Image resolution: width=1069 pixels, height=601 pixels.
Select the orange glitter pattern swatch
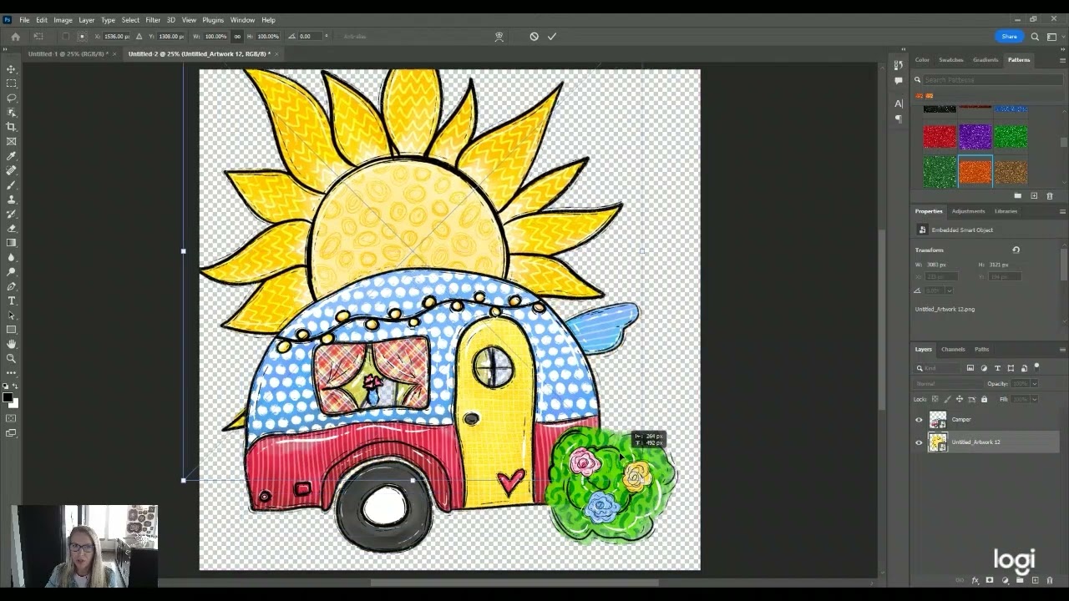975,171
